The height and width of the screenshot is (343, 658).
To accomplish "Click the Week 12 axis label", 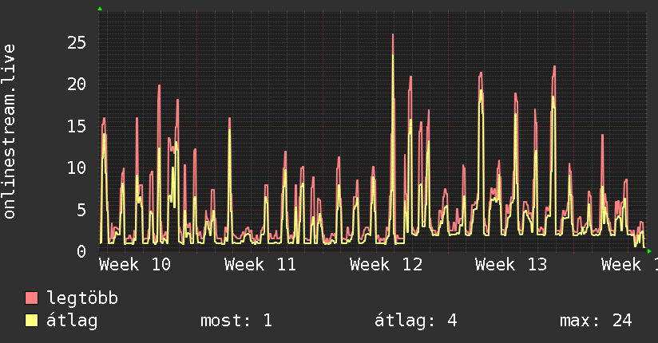I will click(x=386, y=265).
